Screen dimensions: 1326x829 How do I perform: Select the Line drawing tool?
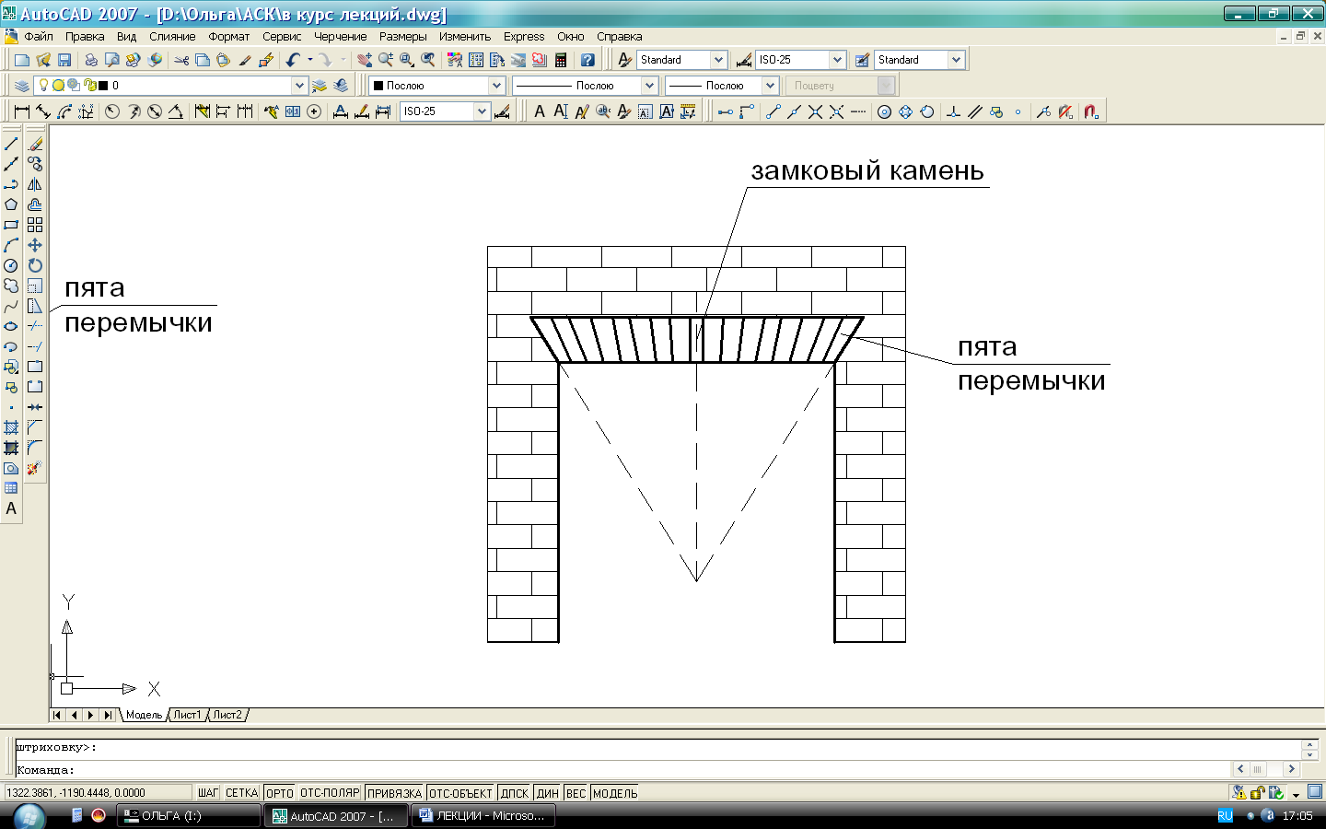coord(11,144)
